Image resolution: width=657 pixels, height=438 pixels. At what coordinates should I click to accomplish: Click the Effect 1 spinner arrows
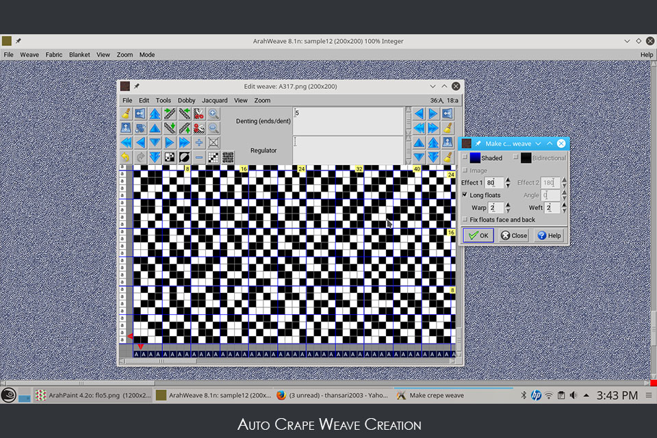[x=508, y=182]
